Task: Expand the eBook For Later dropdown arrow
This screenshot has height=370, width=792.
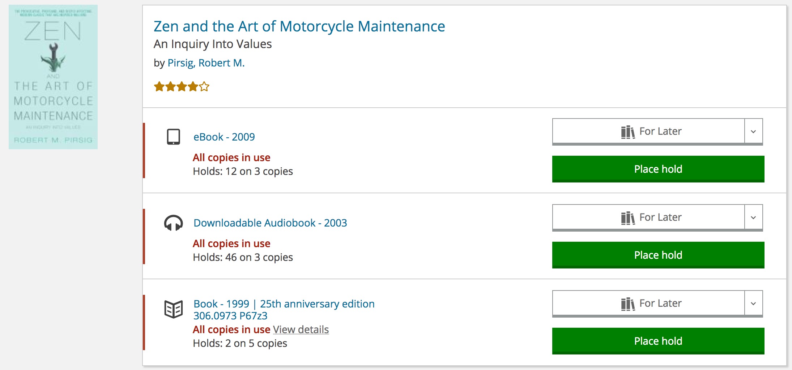Action: pos(754,132)
